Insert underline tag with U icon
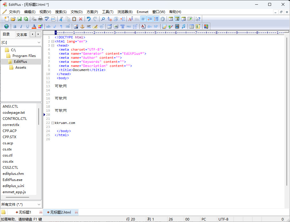The image size is (290, 222). [x=28, y=26]
